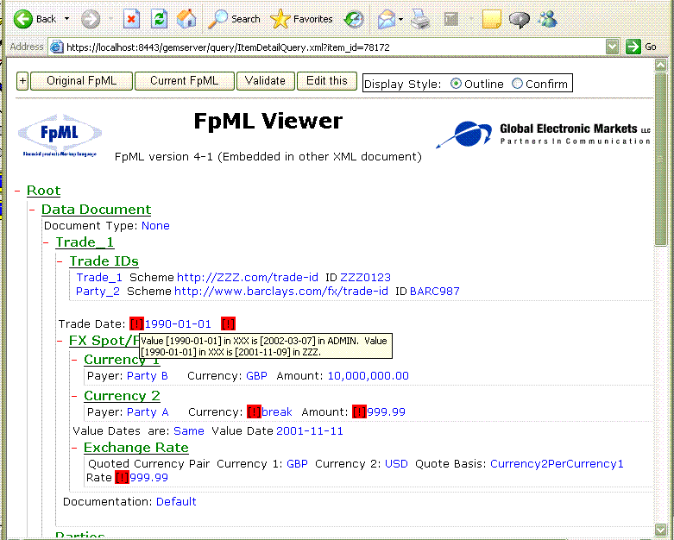Click the Amount 10,000,000.00 value

[368, 376]
